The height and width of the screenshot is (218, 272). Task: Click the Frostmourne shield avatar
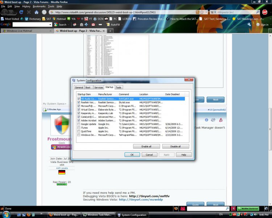point(62,125)
